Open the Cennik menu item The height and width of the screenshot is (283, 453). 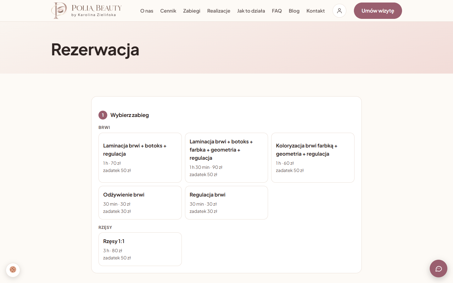(x=168, y=11)
